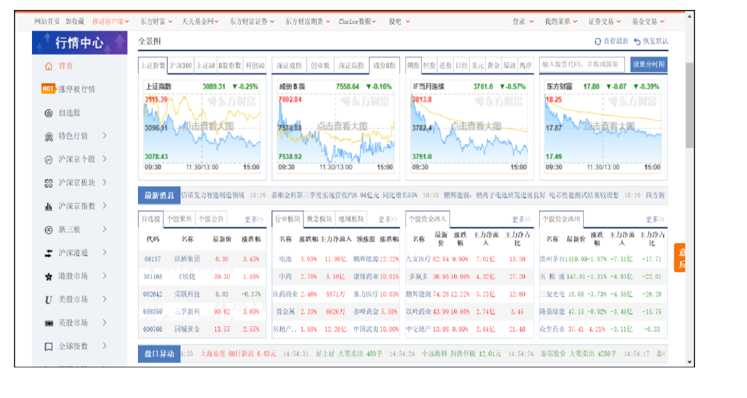This screenshot has height=398, width=747.
Task: Expand the 全球指数 submenu chevron
Action: click(105, 345)
